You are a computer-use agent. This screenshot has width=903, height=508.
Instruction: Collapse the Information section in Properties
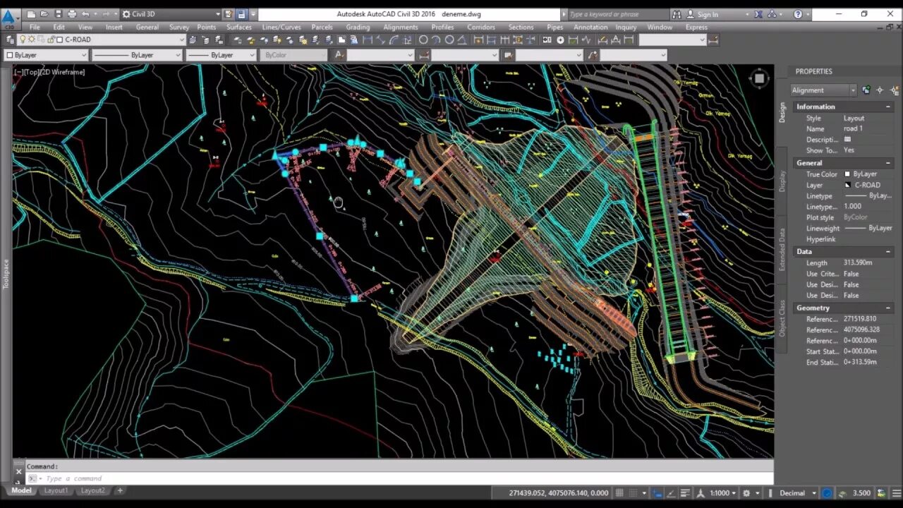click(888, 107)
